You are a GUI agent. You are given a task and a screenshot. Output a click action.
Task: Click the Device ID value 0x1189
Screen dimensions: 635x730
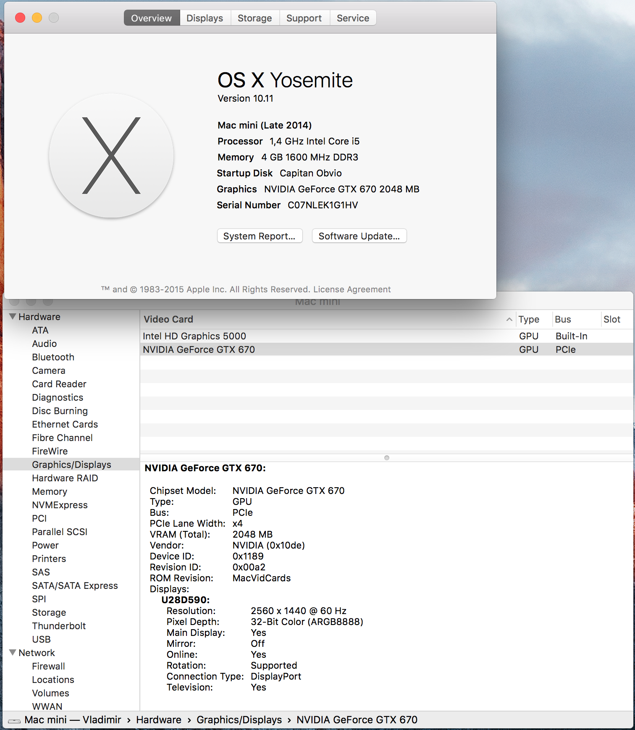coord(248,556)
